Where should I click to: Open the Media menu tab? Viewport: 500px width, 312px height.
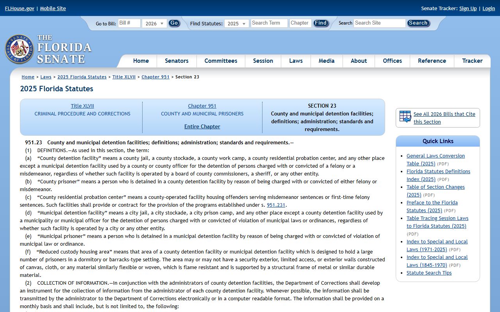pyautogui.click(x=327, y=61)
